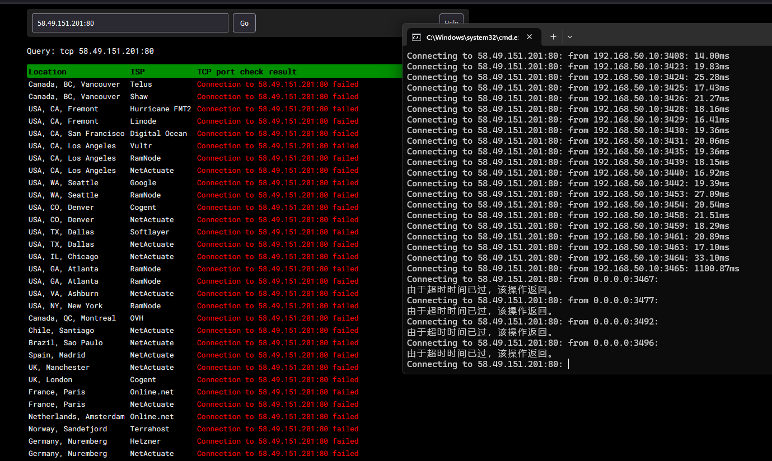
Task: Select the Vultr ISP cell
Action: [141, 146]
